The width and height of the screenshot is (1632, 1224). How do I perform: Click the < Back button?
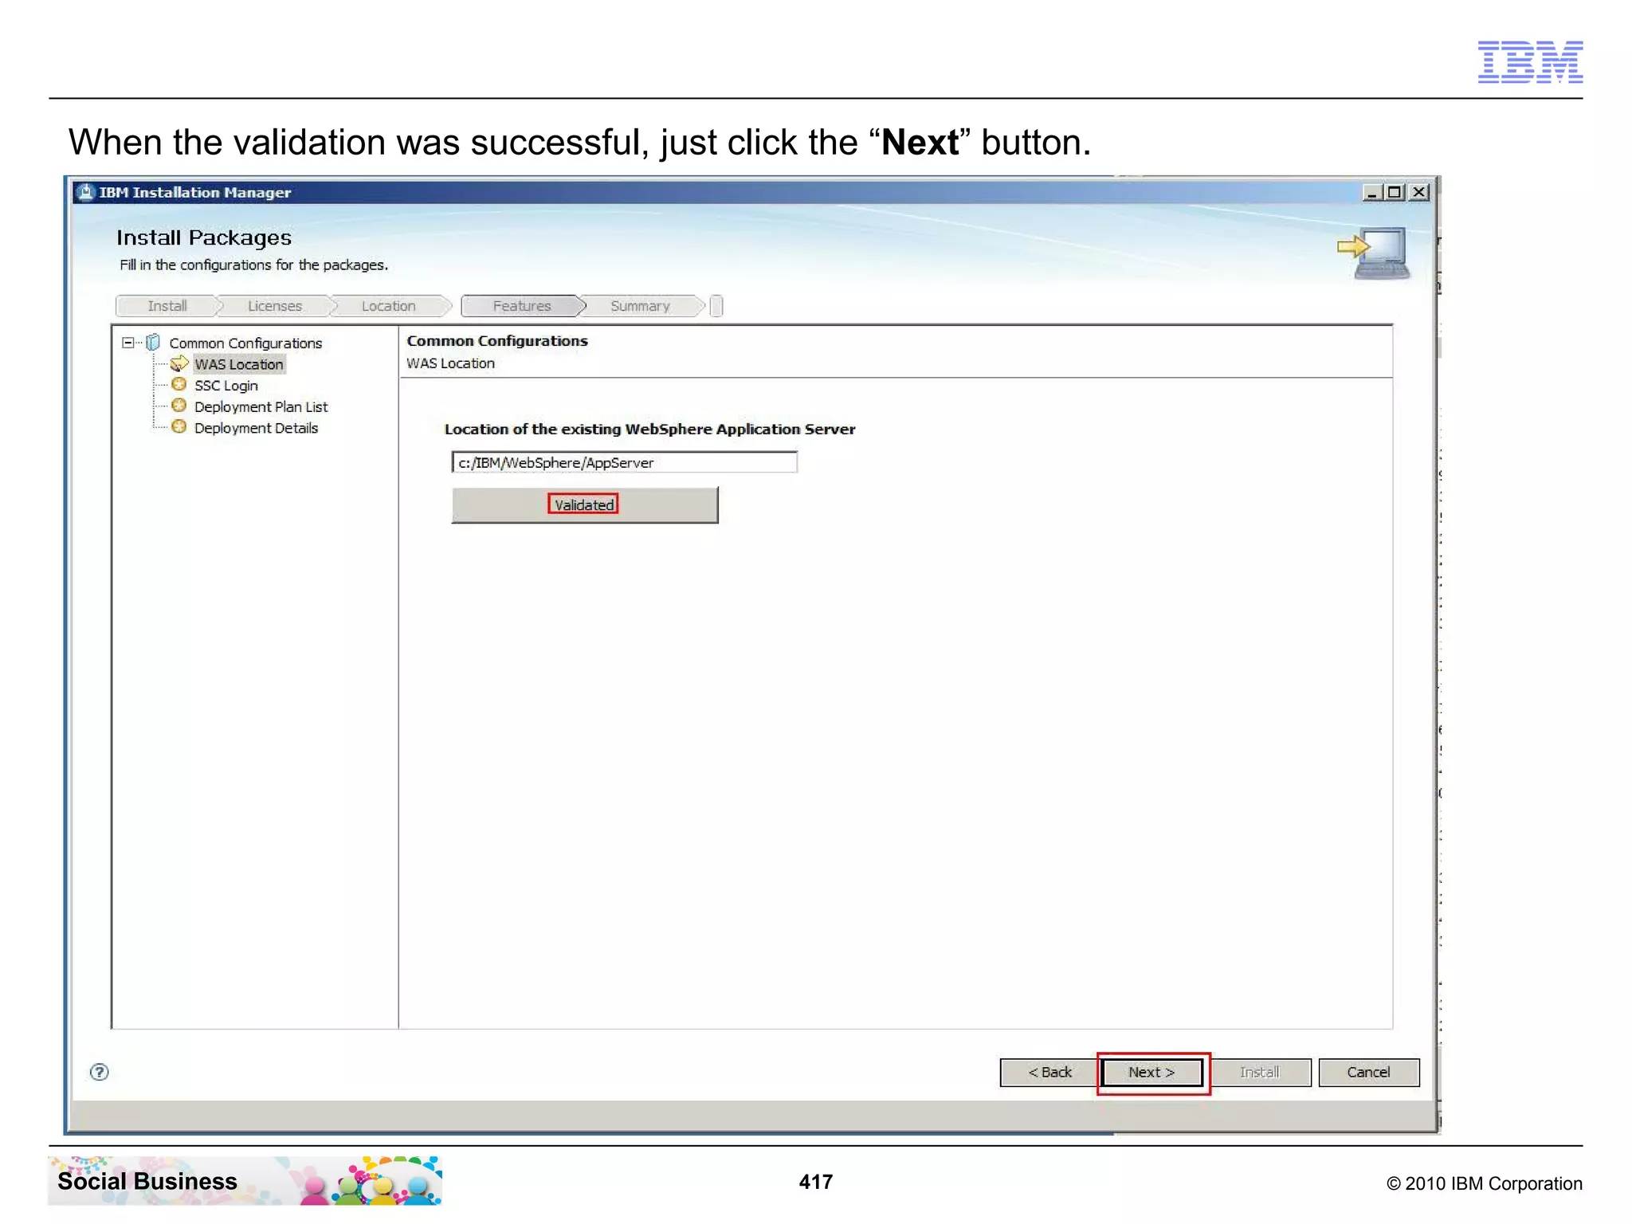point(1049,1073)
